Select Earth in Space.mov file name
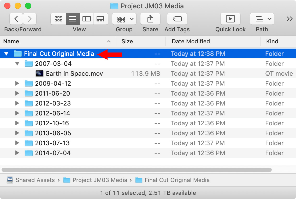The height and width of the screenshot is (199, 296). click(74, 73)
